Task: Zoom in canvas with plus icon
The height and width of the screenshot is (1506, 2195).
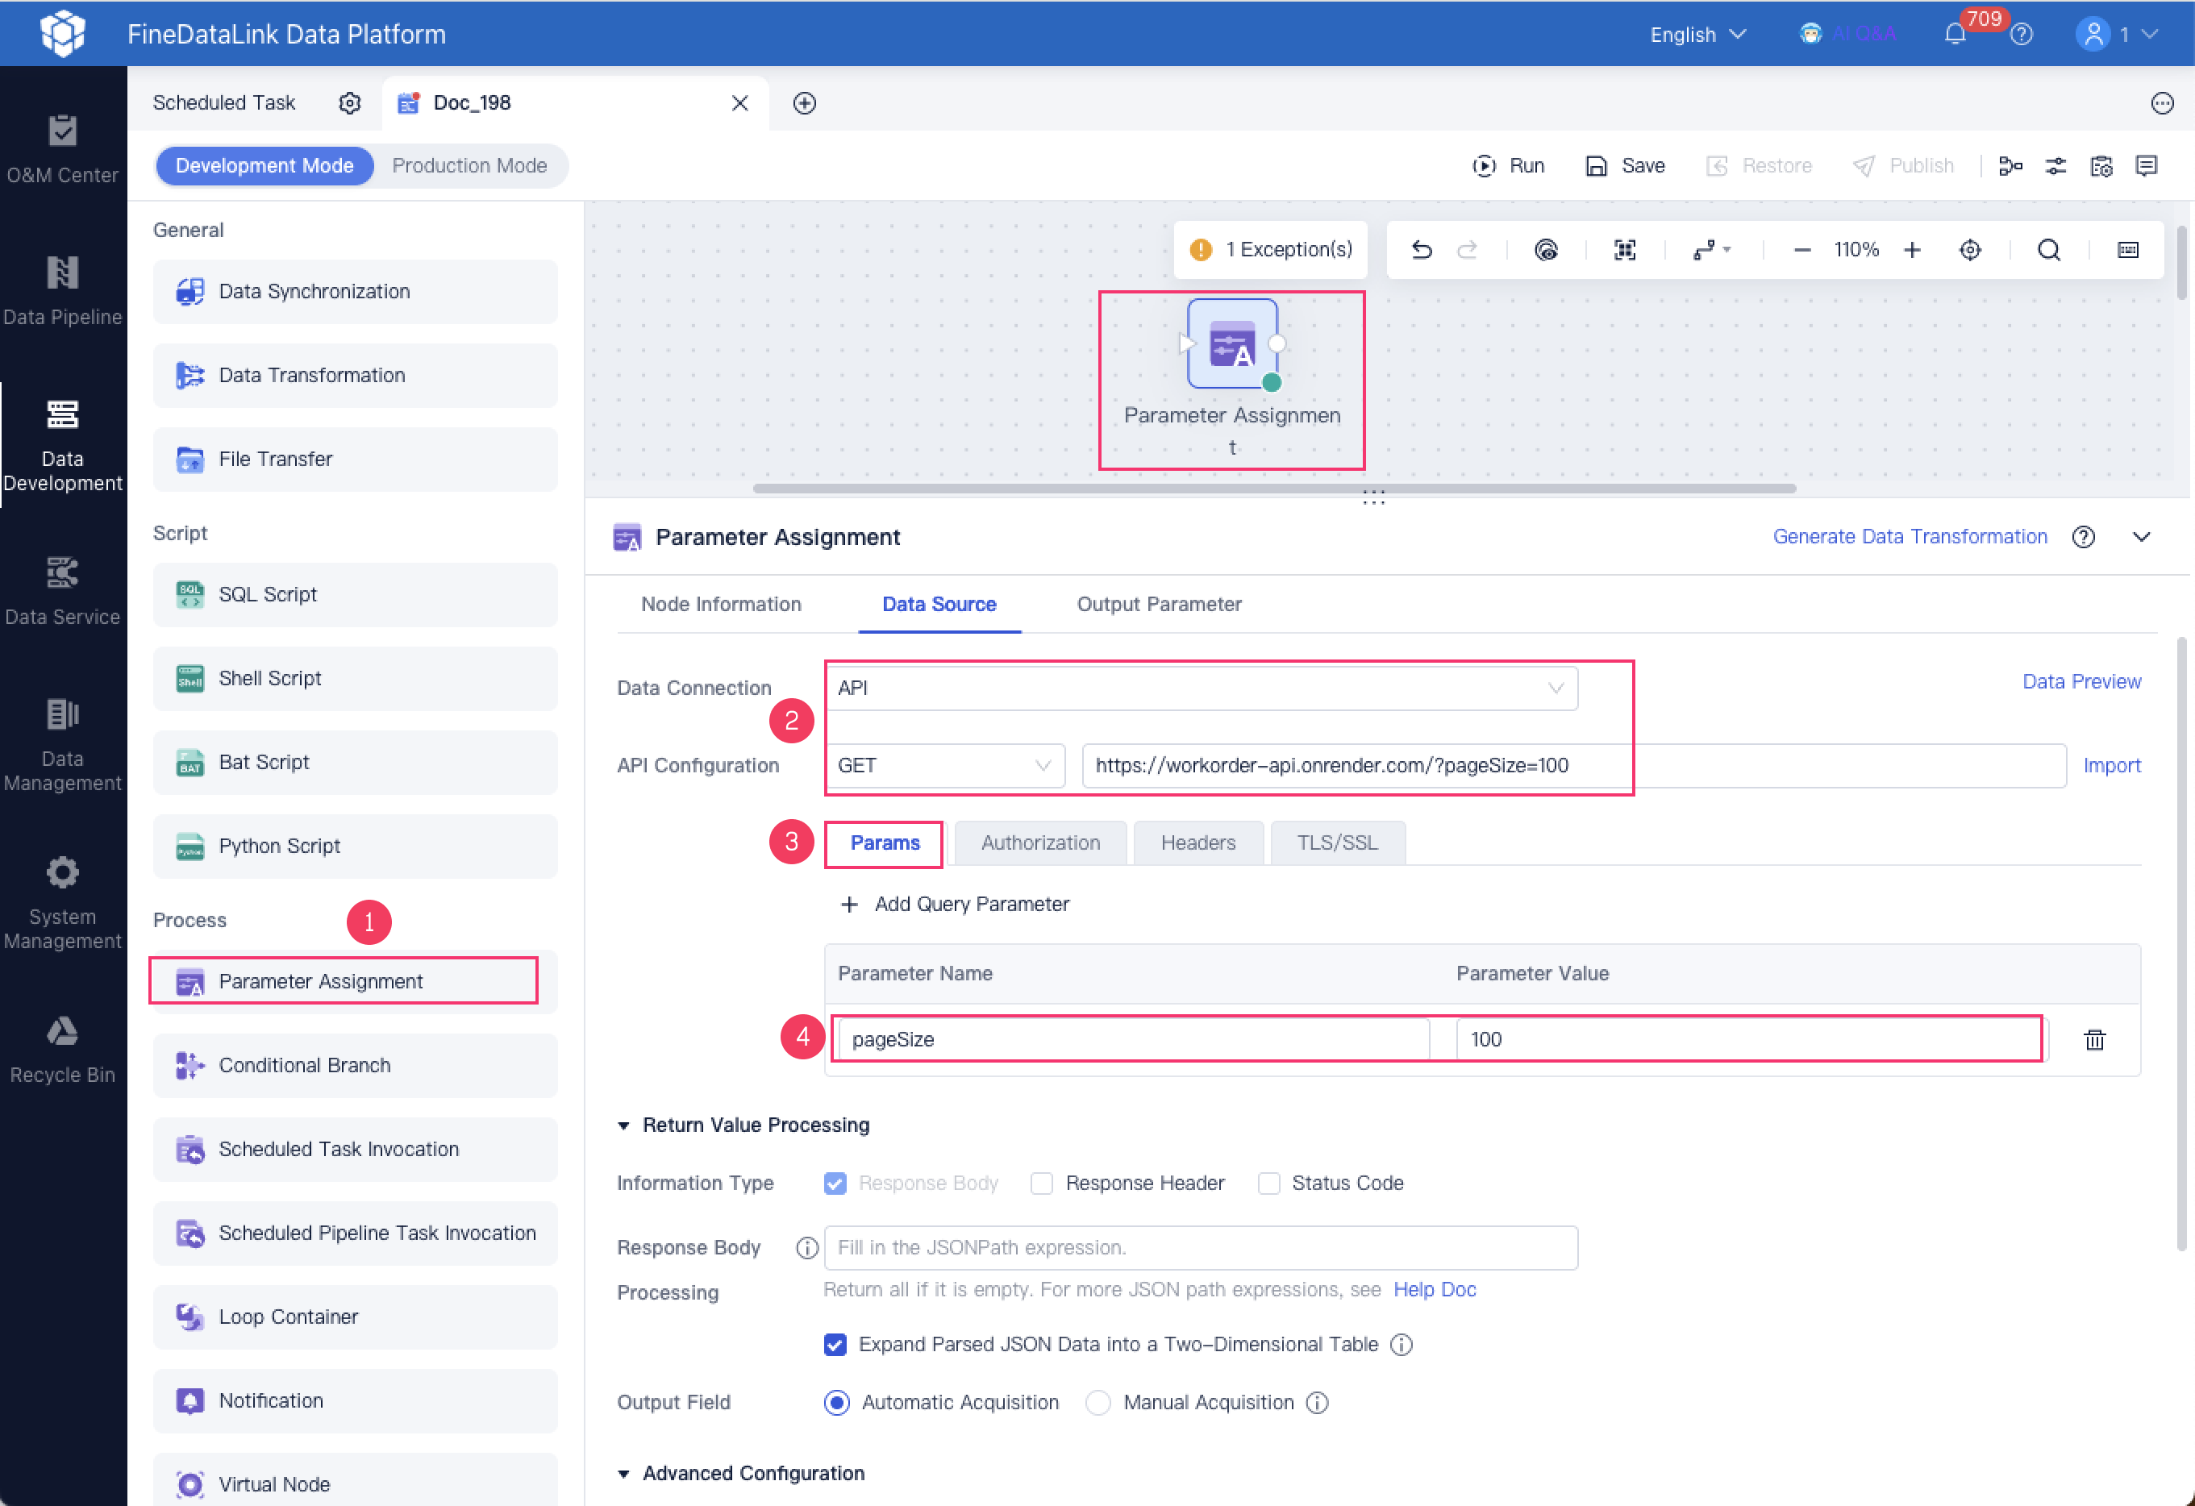Action: click(x=1912, y=249)
